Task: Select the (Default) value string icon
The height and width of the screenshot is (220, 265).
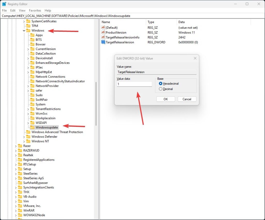Action: click(x=103, y=27)
